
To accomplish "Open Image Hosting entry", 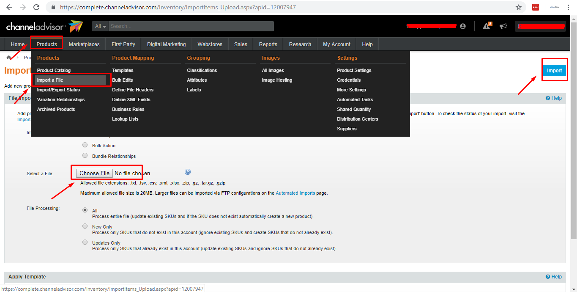I will (x=277, y=80).
